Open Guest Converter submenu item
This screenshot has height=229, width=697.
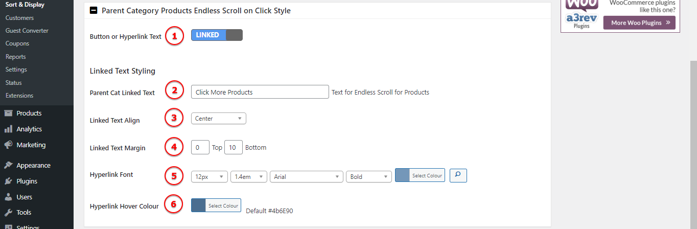pos(27,31)
